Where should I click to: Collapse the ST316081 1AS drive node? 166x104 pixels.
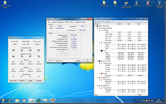[97, 78]
